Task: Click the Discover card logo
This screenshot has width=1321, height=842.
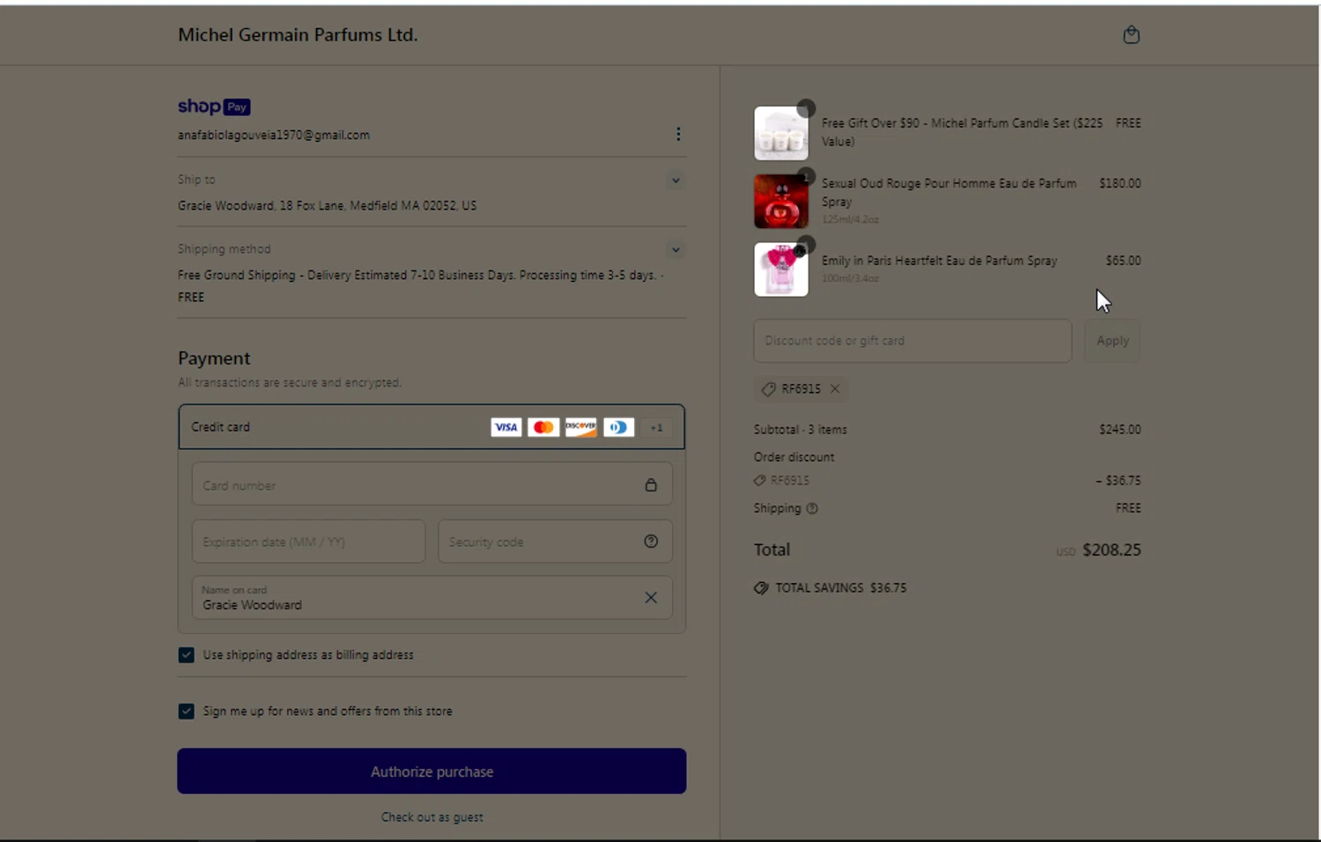Action: (x=581, y=427)
